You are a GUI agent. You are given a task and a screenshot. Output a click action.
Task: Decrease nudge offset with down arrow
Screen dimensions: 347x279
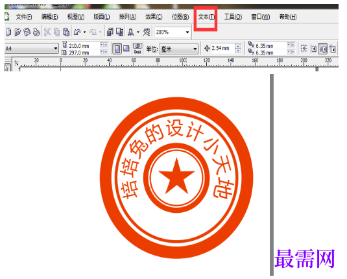pos(238,51)
